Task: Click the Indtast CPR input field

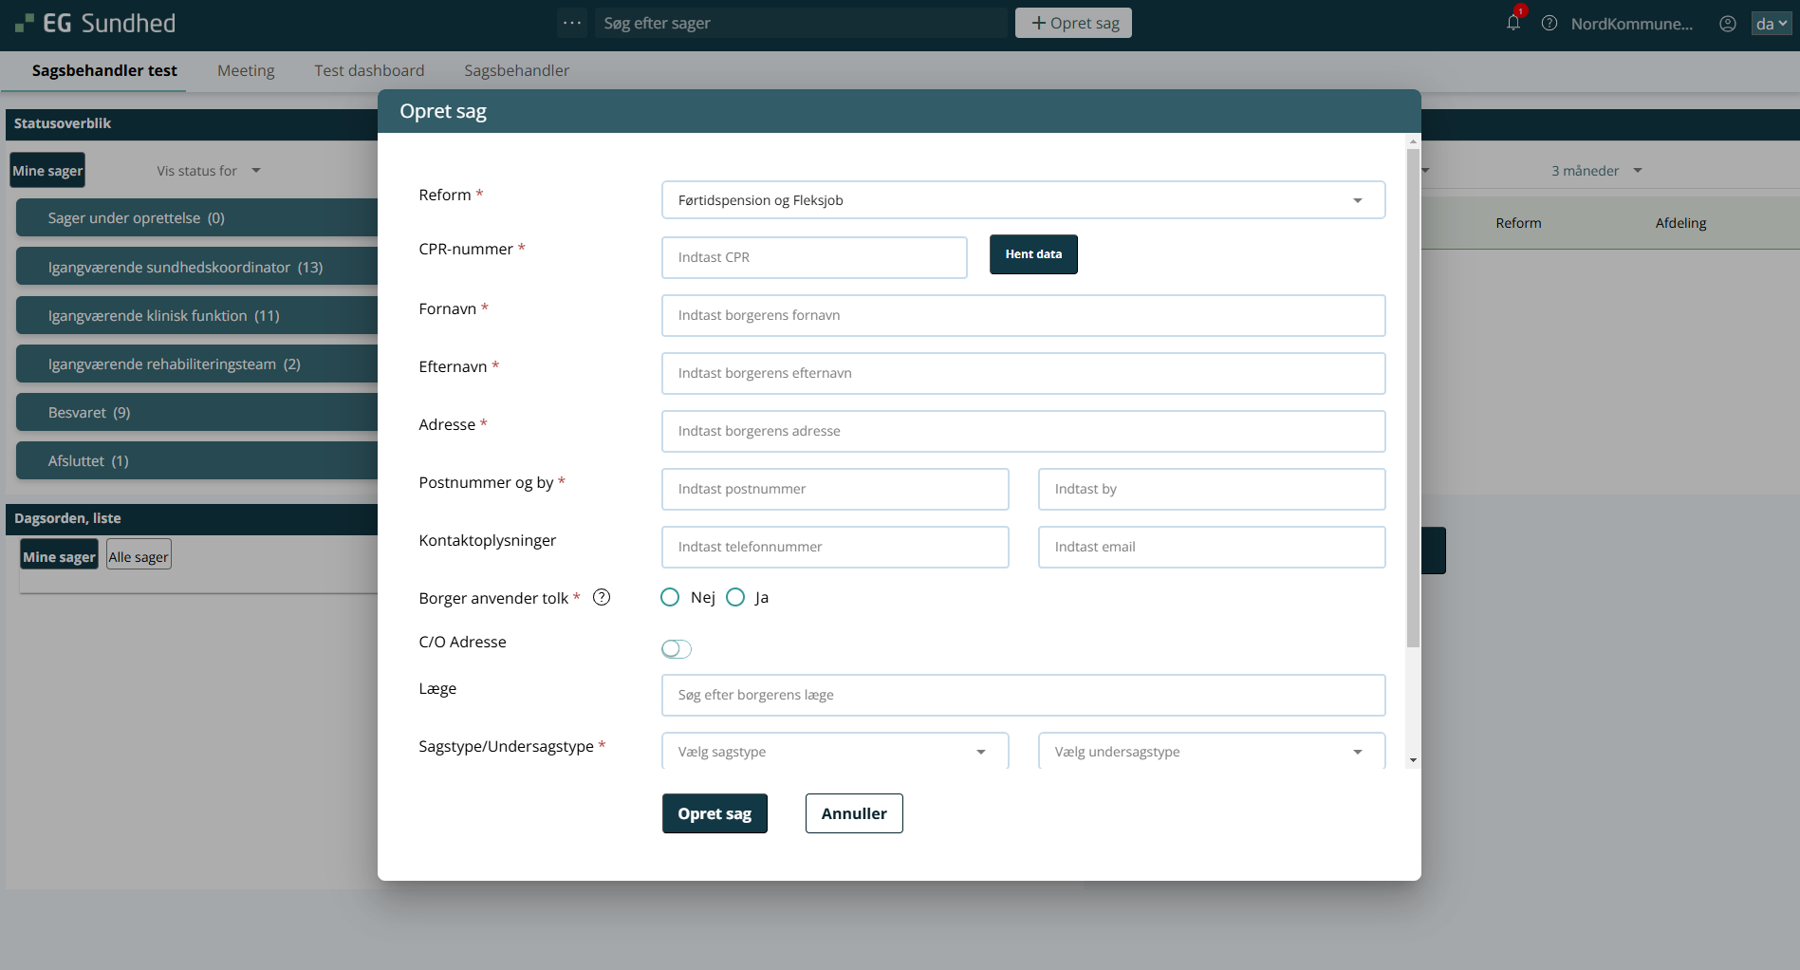Action: tap(813, 257)
